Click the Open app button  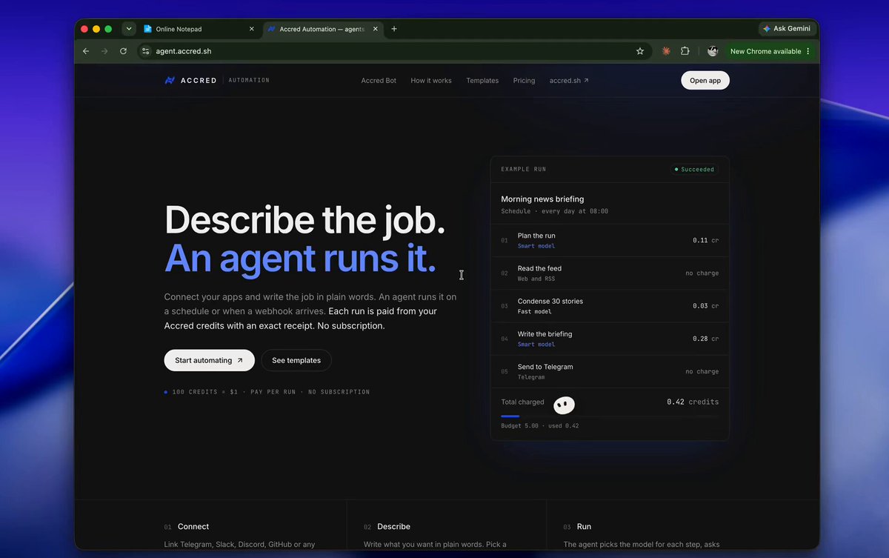point(705,81)
